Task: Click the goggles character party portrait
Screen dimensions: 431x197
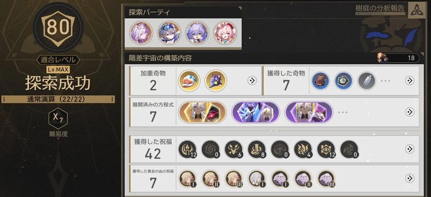Action: (169, 33)
